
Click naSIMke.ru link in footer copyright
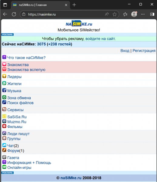(71, 178)
